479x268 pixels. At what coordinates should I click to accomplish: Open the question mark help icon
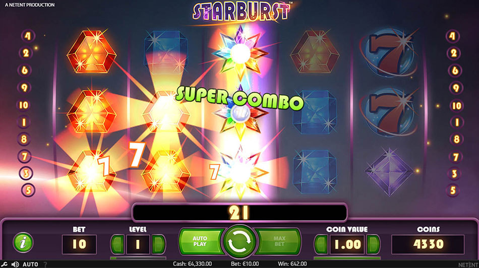45,264
